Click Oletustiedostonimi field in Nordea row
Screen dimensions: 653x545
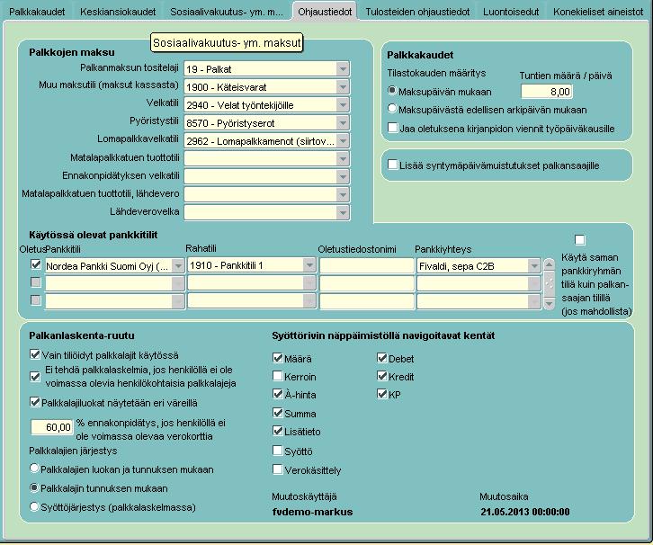(x=366, y=266)
